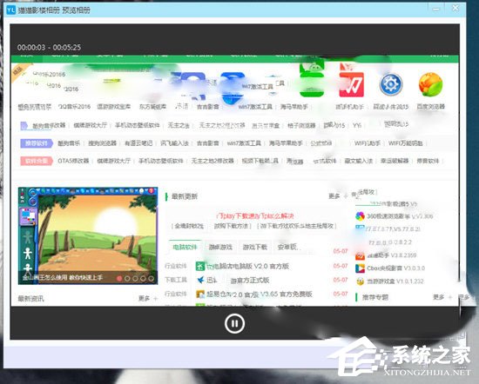Click the icon beside V3.65 官方免费版 entry
This screenshot has height=384, width=479.
pos(200,295)
